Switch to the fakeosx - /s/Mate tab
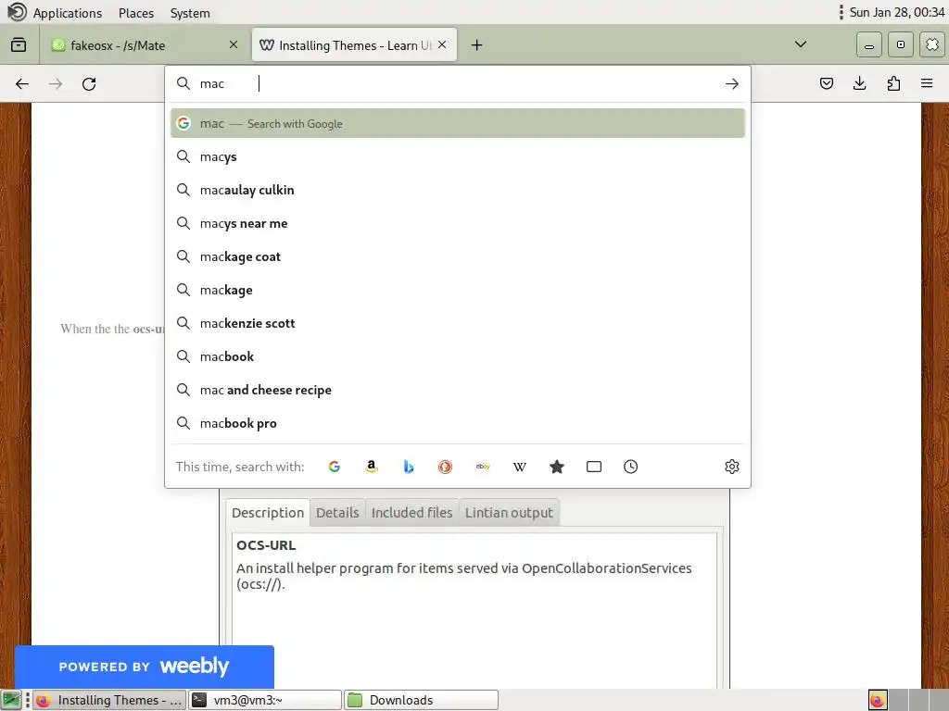Screen dimensions: 949x711 pyautogui.click(x=144, y=44)
